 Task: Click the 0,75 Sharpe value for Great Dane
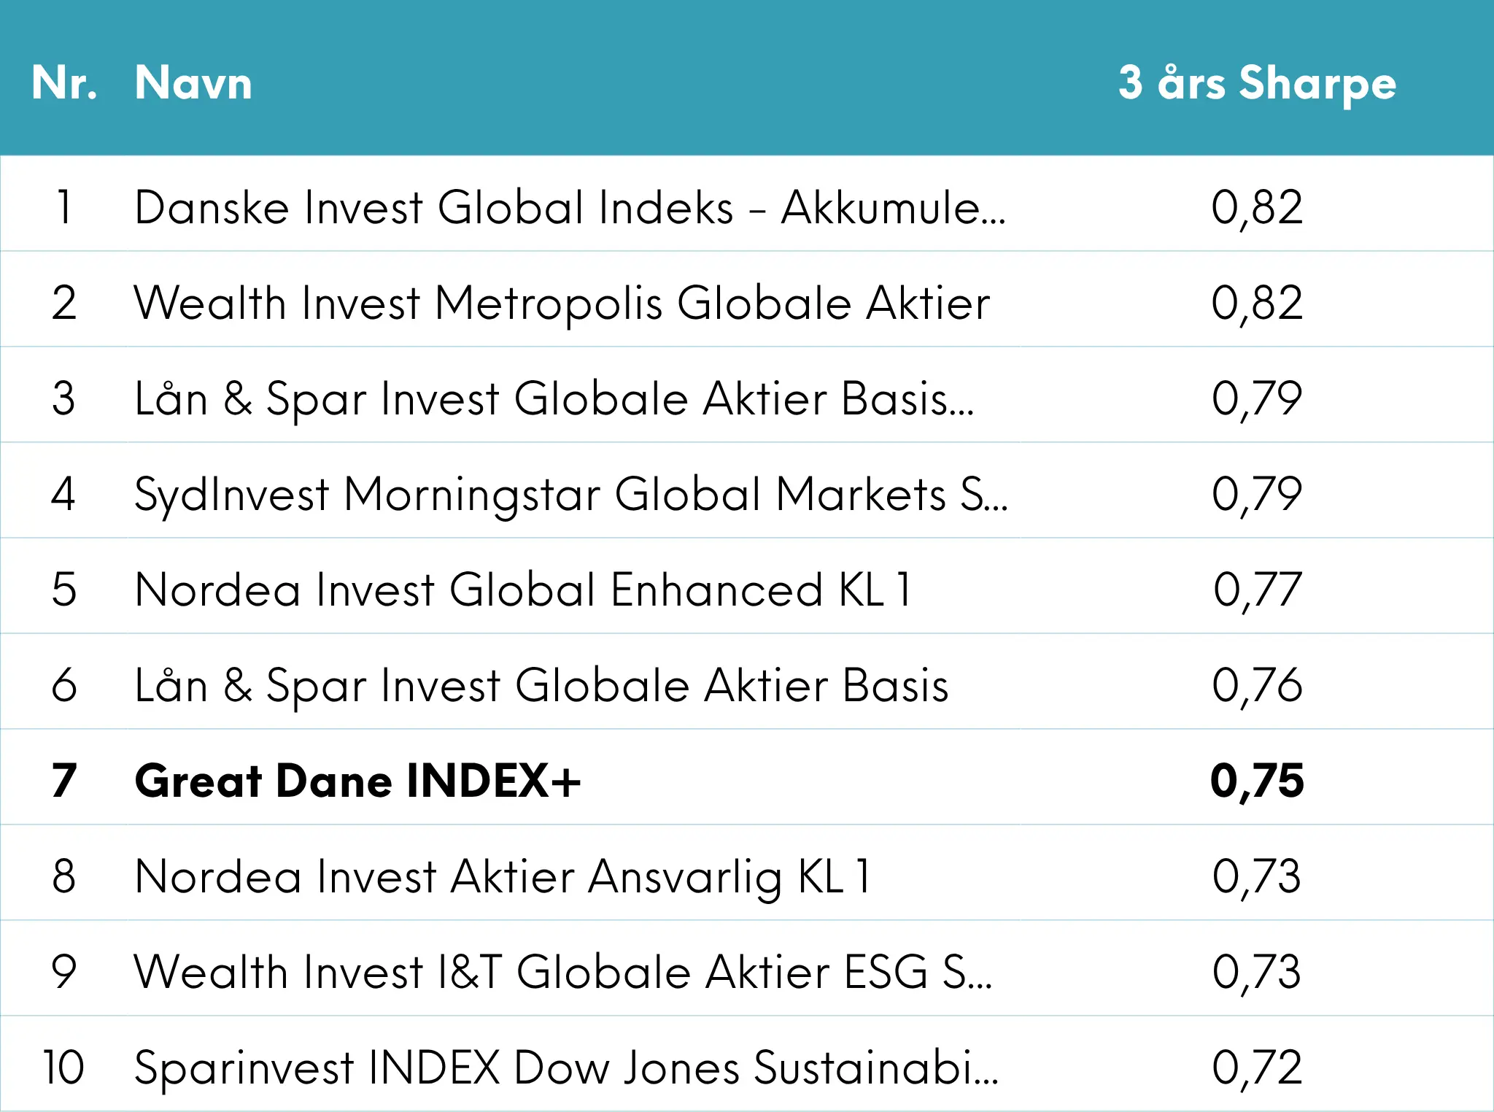click(x=1257, y=781)
